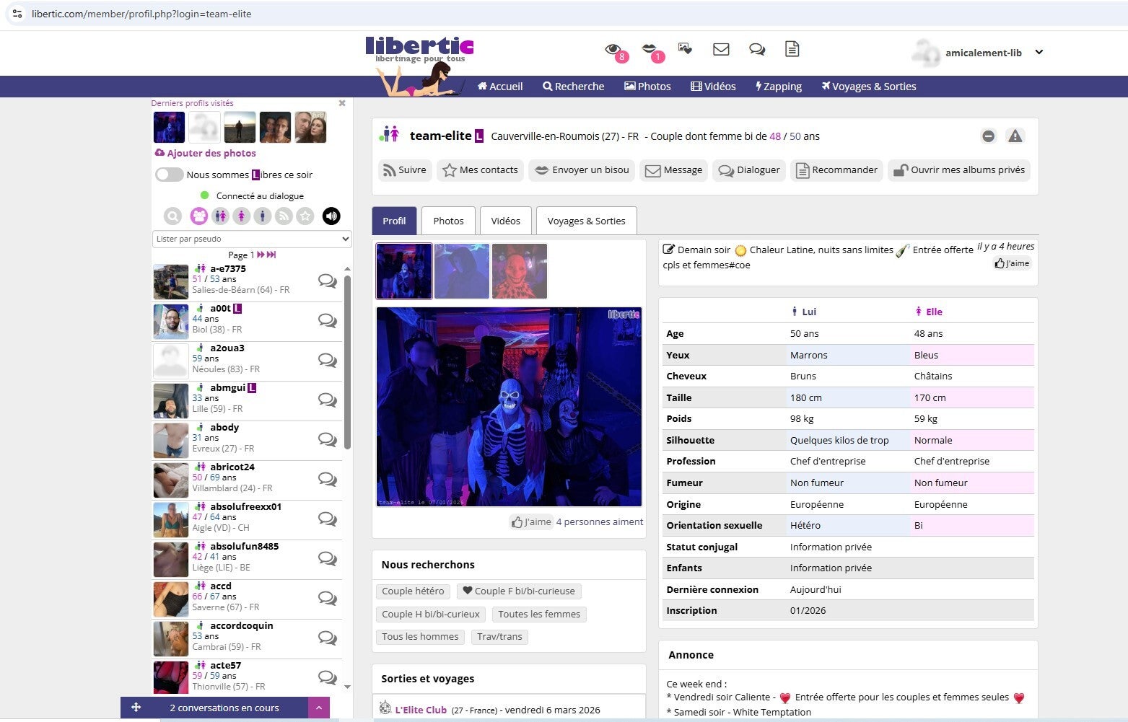Click the Ajouter des photos link
The height and width of the screenshot is (722, 1128).
(x=206, y=153)
